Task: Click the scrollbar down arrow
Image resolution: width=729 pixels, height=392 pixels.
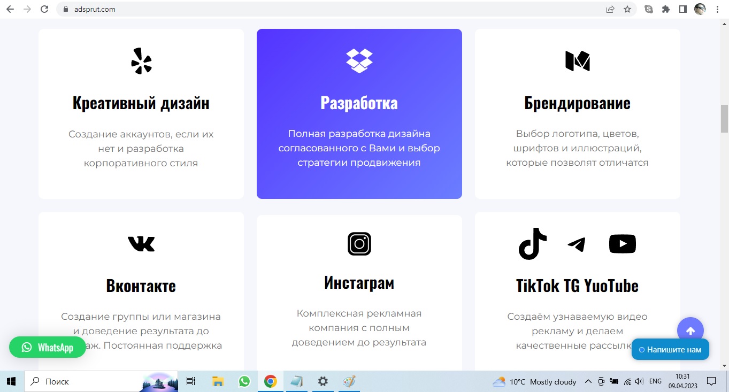Action: pyautogui.click(x=725, y=366)
